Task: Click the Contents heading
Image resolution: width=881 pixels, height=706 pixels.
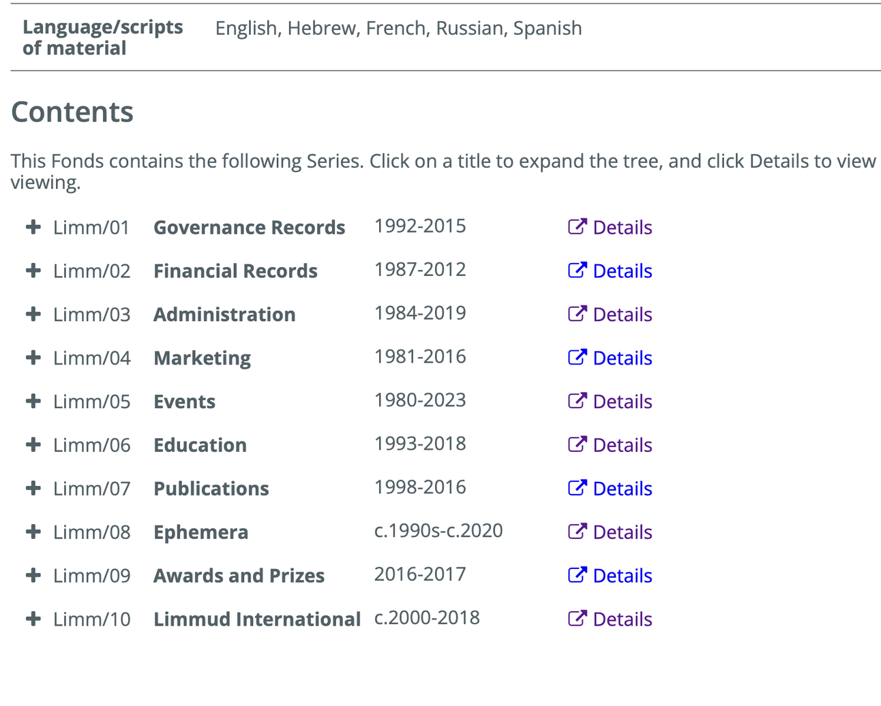Action: tap(72, 112)
